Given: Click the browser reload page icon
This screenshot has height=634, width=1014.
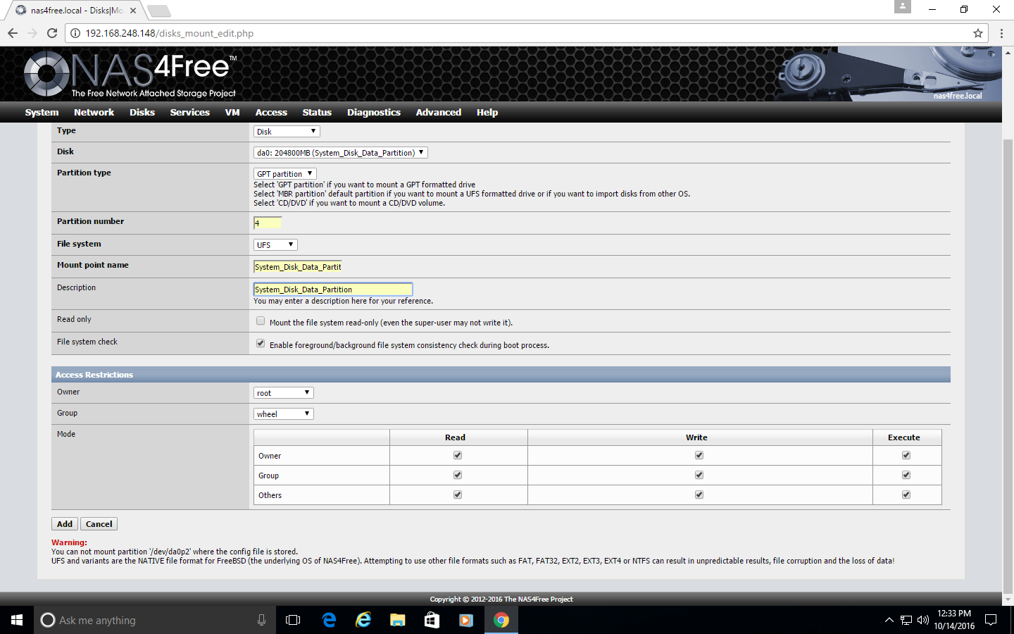Looking at the screenshot, I should (x=52, y=33).
